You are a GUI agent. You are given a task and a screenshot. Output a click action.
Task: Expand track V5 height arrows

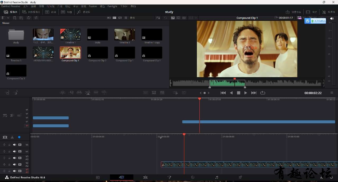tap(4, 145)
